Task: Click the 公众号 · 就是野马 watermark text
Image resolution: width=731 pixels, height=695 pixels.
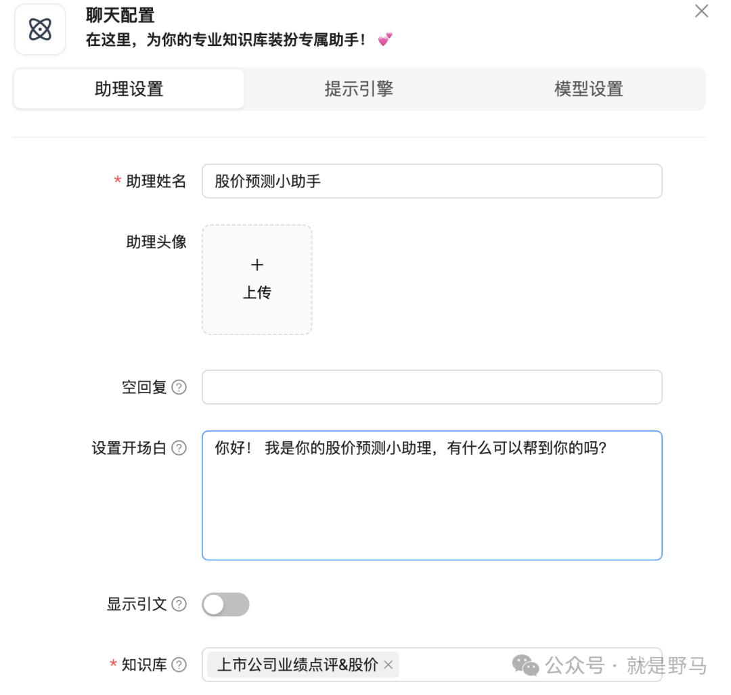Action: pyautogui.click(x=626, y=665)
